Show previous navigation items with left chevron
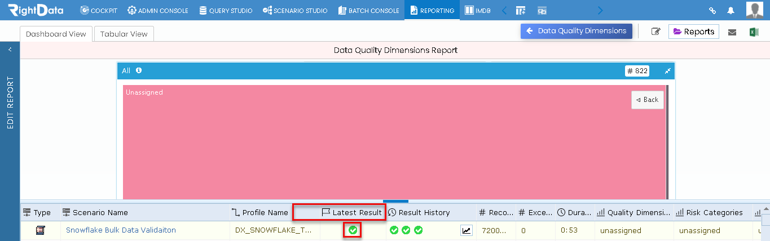 click(x=504, y=10)
